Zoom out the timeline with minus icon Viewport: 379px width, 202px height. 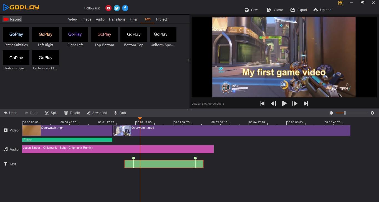click(x=331, y=113)
